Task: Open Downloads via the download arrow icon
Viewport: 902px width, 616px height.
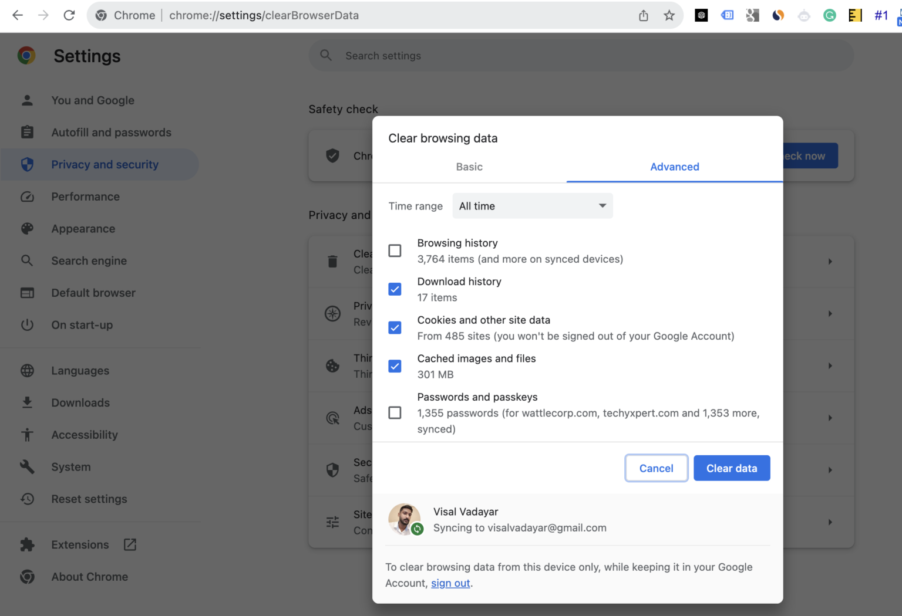Action: [27, 402]
